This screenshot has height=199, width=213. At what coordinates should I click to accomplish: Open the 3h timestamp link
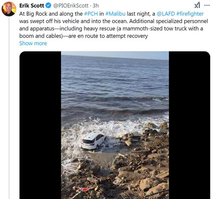(x=95, y=6)
